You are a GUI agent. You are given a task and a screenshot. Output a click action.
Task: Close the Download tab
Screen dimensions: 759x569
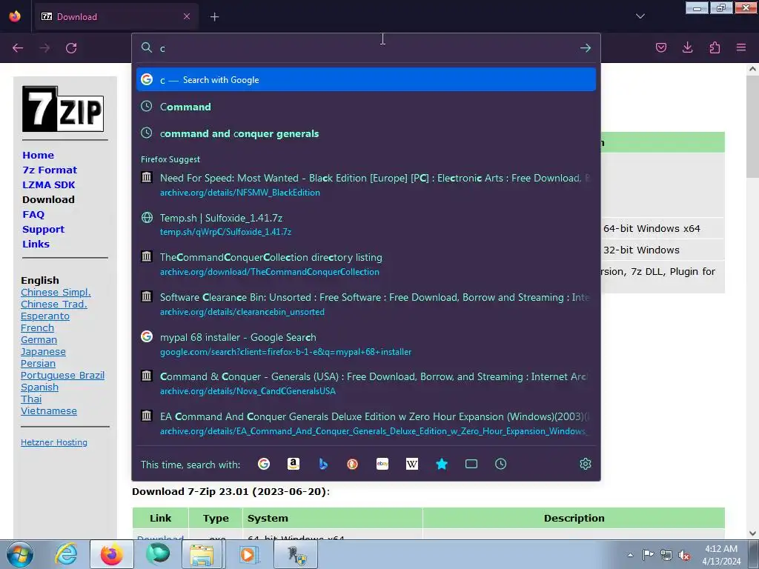pos(187,16)
